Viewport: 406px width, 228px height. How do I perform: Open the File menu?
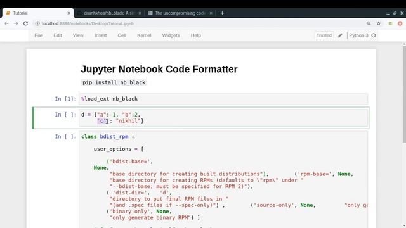point(38,35)
